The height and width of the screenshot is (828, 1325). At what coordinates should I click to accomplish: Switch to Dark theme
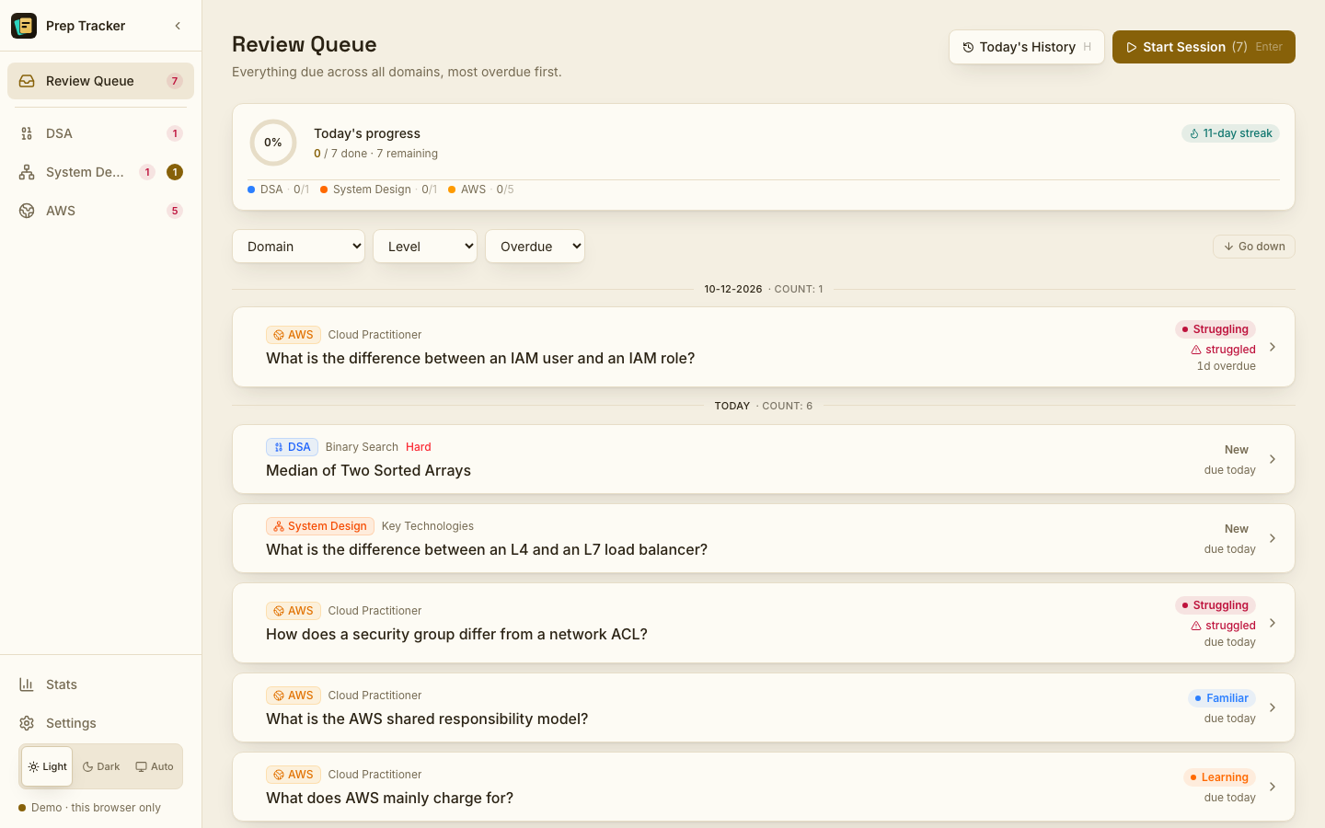pos(101,766)
